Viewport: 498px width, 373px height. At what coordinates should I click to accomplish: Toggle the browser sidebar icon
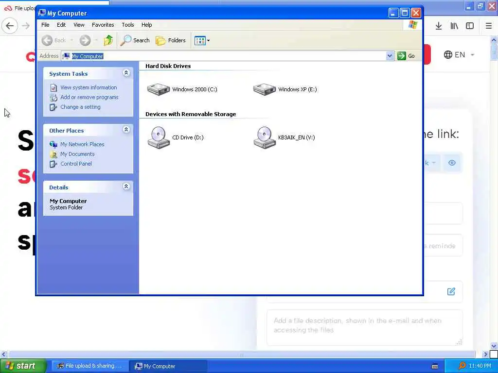point(470,26)
